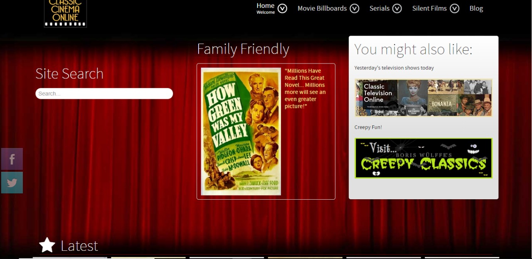Screen dimensions: 532x259
Task: Open the Facebook share button
Action: point(12,159)
